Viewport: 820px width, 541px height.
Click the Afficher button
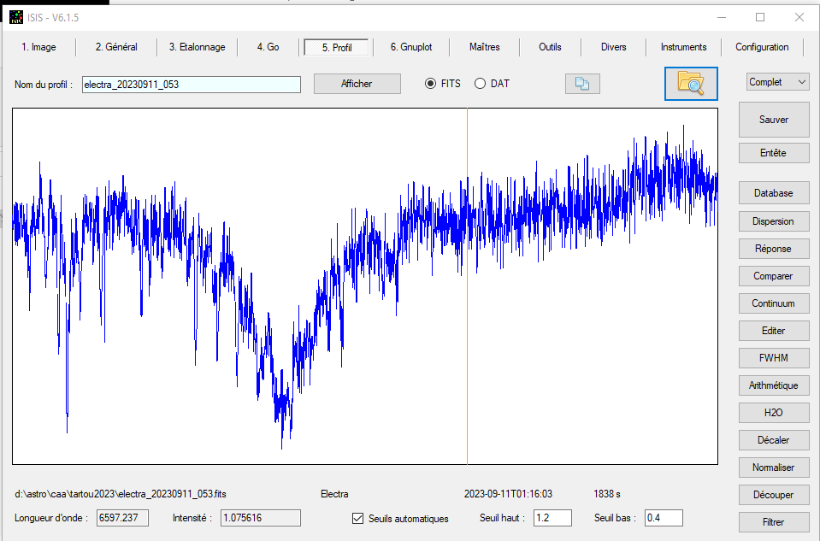(x=357, y=84)
